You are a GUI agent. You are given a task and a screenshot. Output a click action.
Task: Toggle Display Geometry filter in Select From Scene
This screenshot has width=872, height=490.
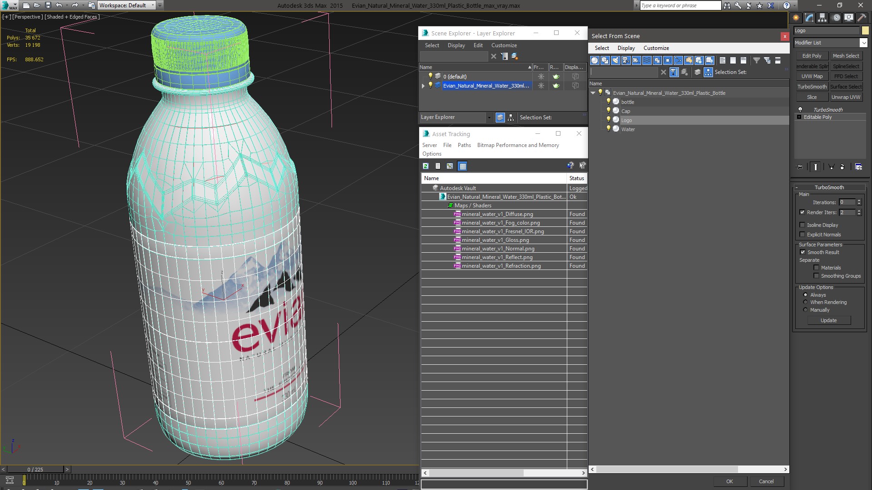pos(595,60)
